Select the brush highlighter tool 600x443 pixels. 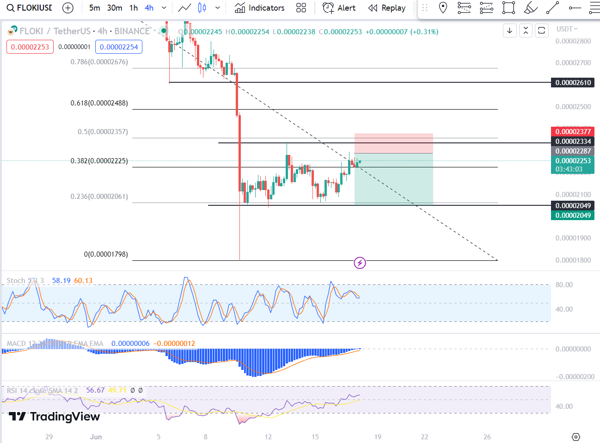(531, 8)
